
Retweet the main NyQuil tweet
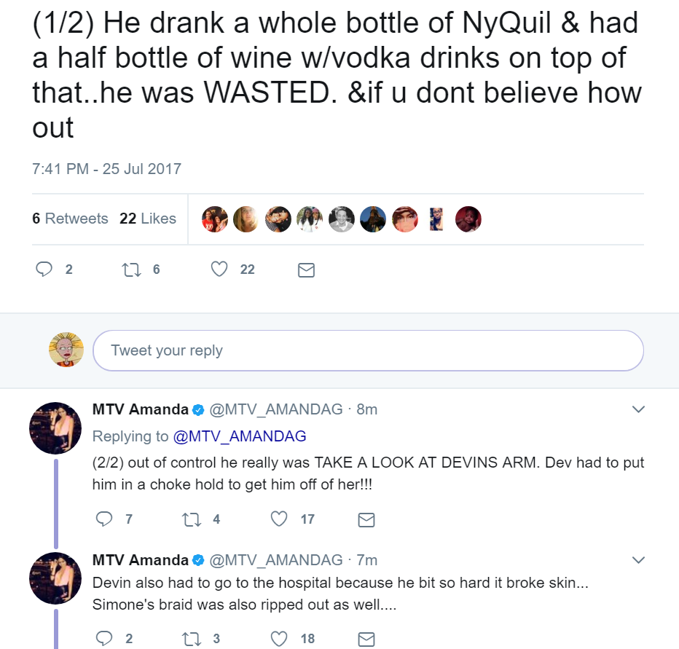click(x=132, y=270)
